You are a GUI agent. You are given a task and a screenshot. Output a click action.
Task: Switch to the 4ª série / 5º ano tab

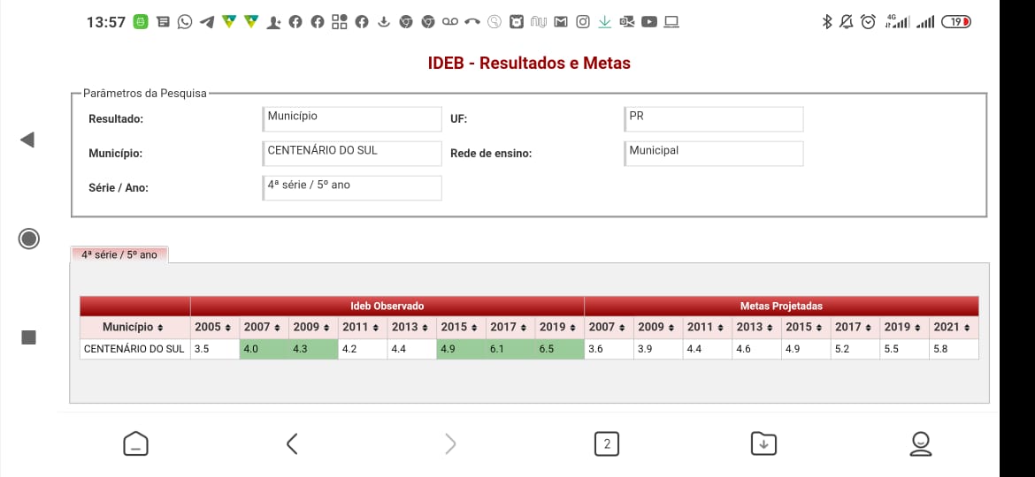[119, 254]
